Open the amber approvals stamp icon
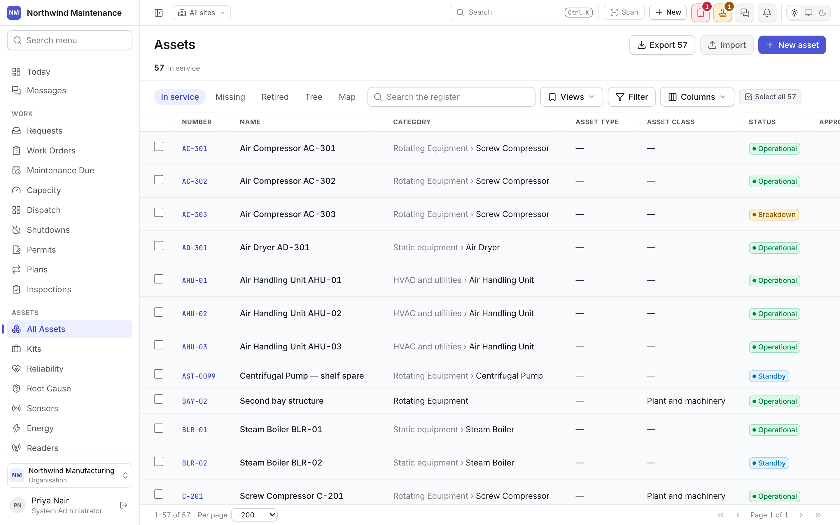Viewport: 840px width, 525px height. pyautogui.click(x=723, y=13)
